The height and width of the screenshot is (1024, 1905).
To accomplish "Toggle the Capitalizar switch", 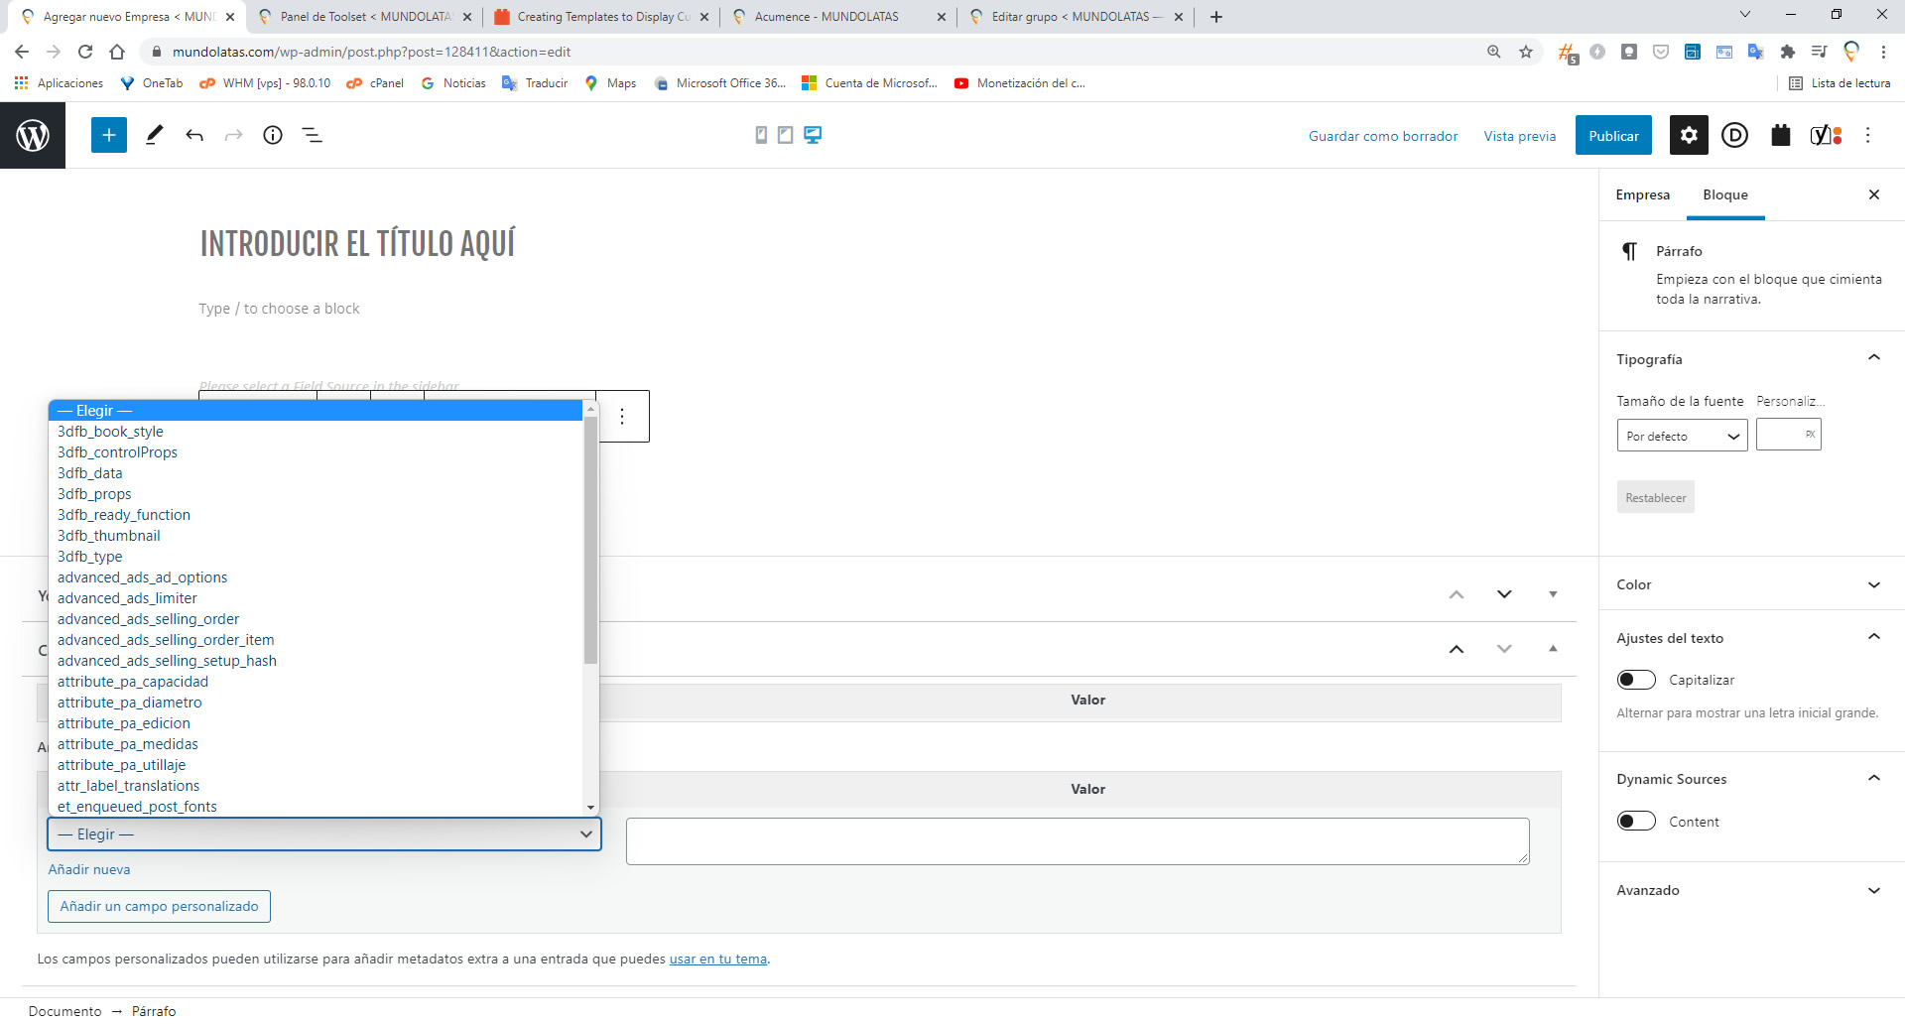I will 1636,680.
